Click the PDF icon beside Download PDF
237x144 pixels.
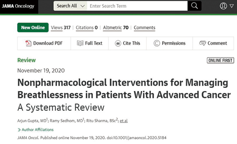click(x=28, y=43)
